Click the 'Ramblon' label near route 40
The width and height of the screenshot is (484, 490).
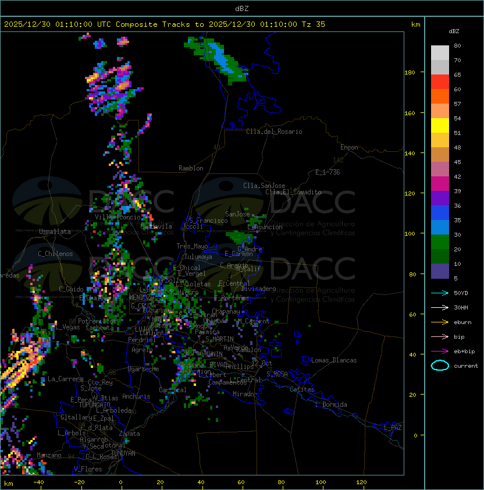pyautogui.click(x=191, y=168)
